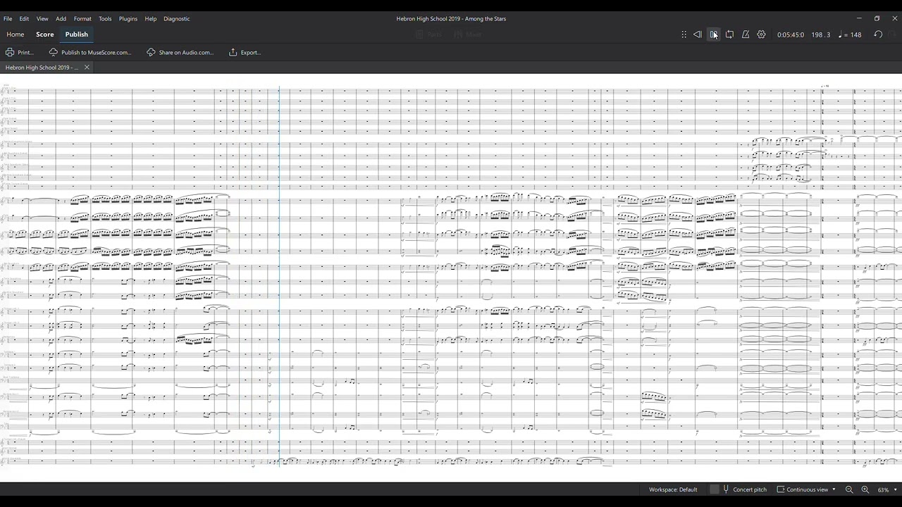The height and width of the screenshot is (507, 902).
Task: Switch to the Score tab
Action: click(x=45, y=35)
